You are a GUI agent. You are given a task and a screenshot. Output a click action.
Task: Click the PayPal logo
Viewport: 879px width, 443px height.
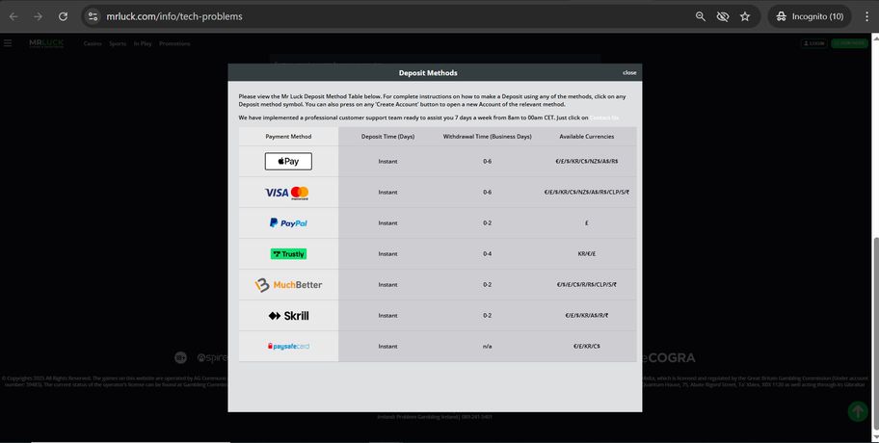(x=288, y=222)
